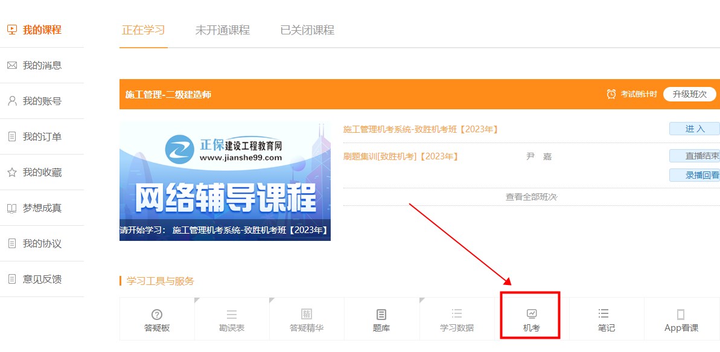This screenshot has width=720, height=352.
Task: Switch to the 未开通课程 tab
Action: (x=222, y=30)
